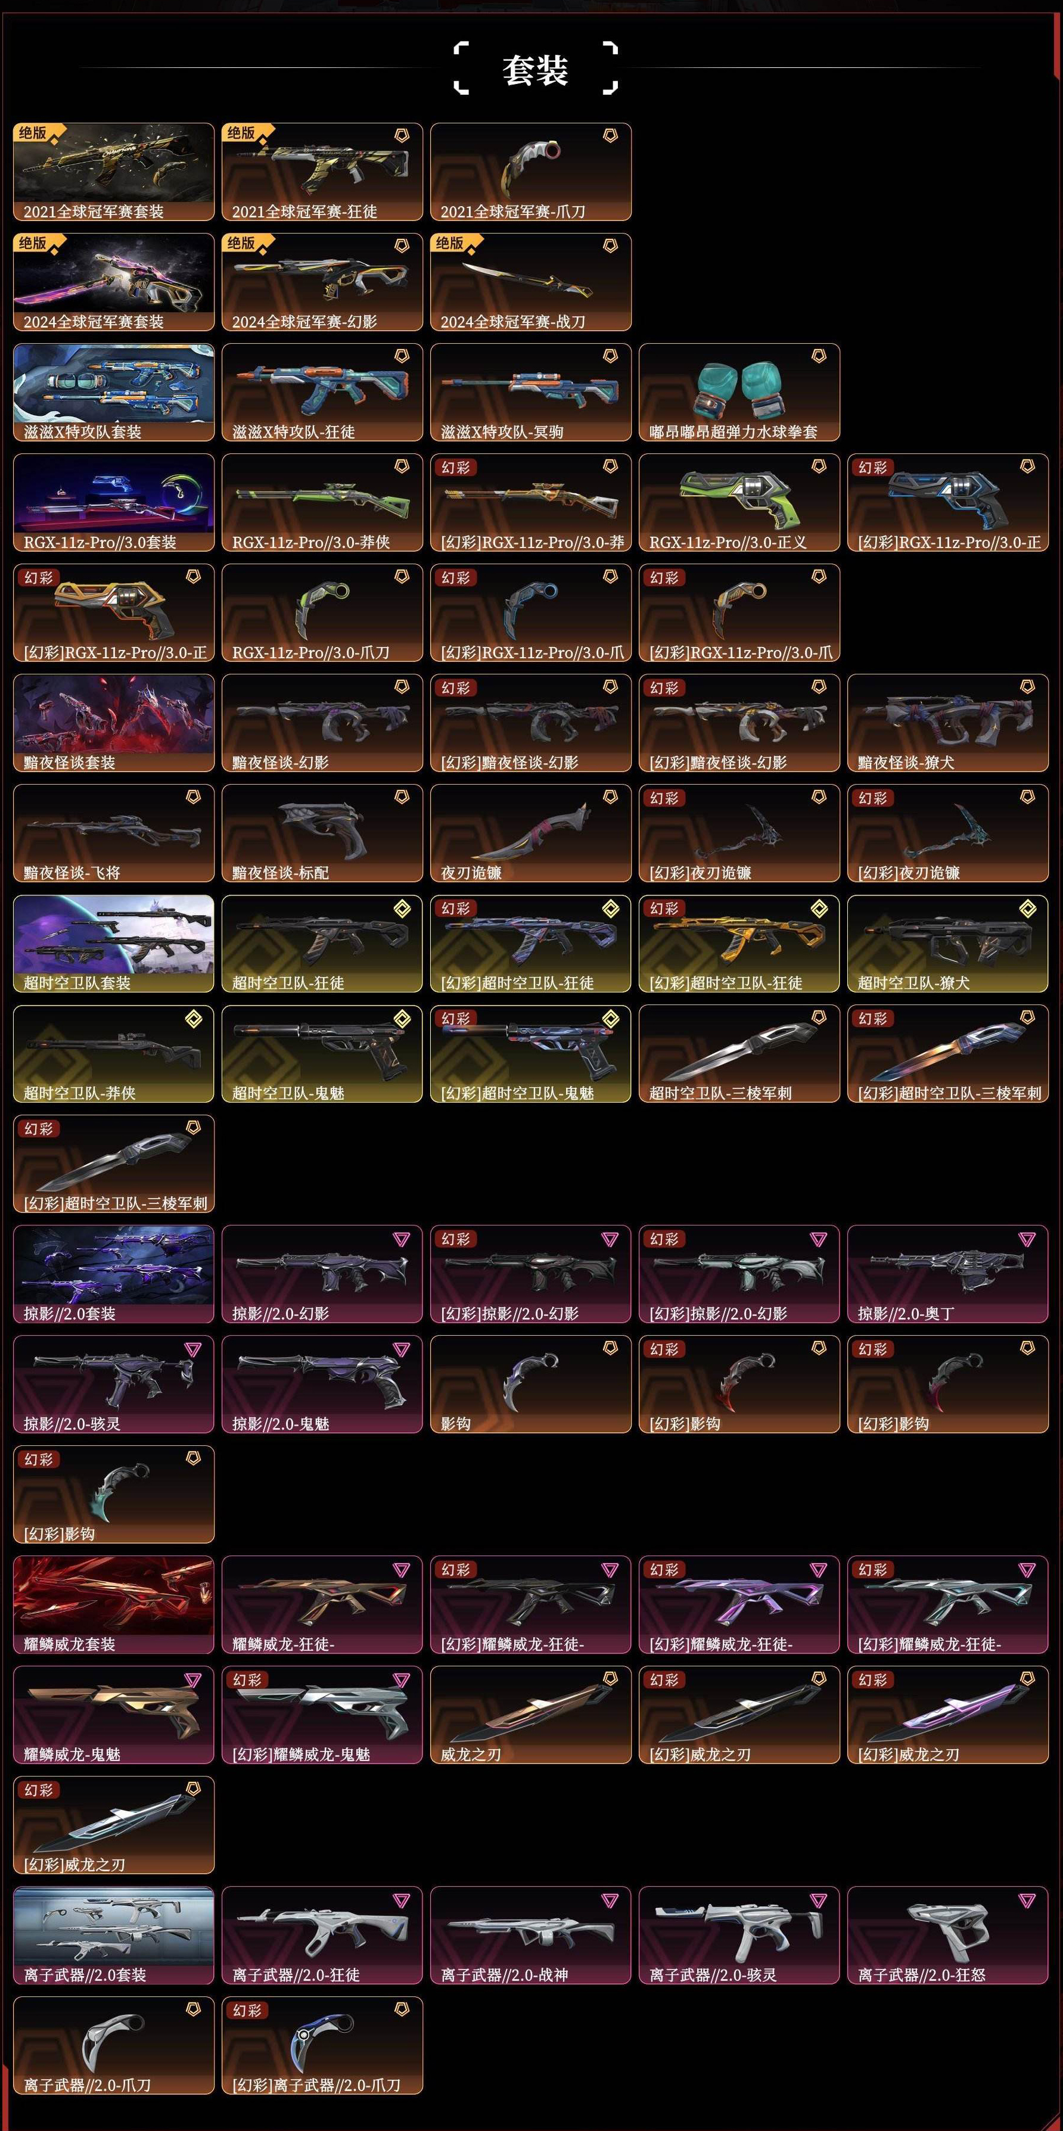Select the 掠影//2.0-奥丁 machine gun card
1063x2131 pixels.
pyautogui.click(x=947, y=1274)
